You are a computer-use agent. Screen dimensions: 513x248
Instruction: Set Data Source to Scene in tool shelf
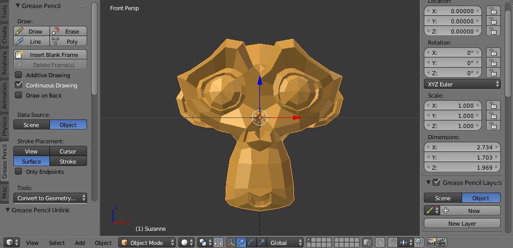click(32, 125)
